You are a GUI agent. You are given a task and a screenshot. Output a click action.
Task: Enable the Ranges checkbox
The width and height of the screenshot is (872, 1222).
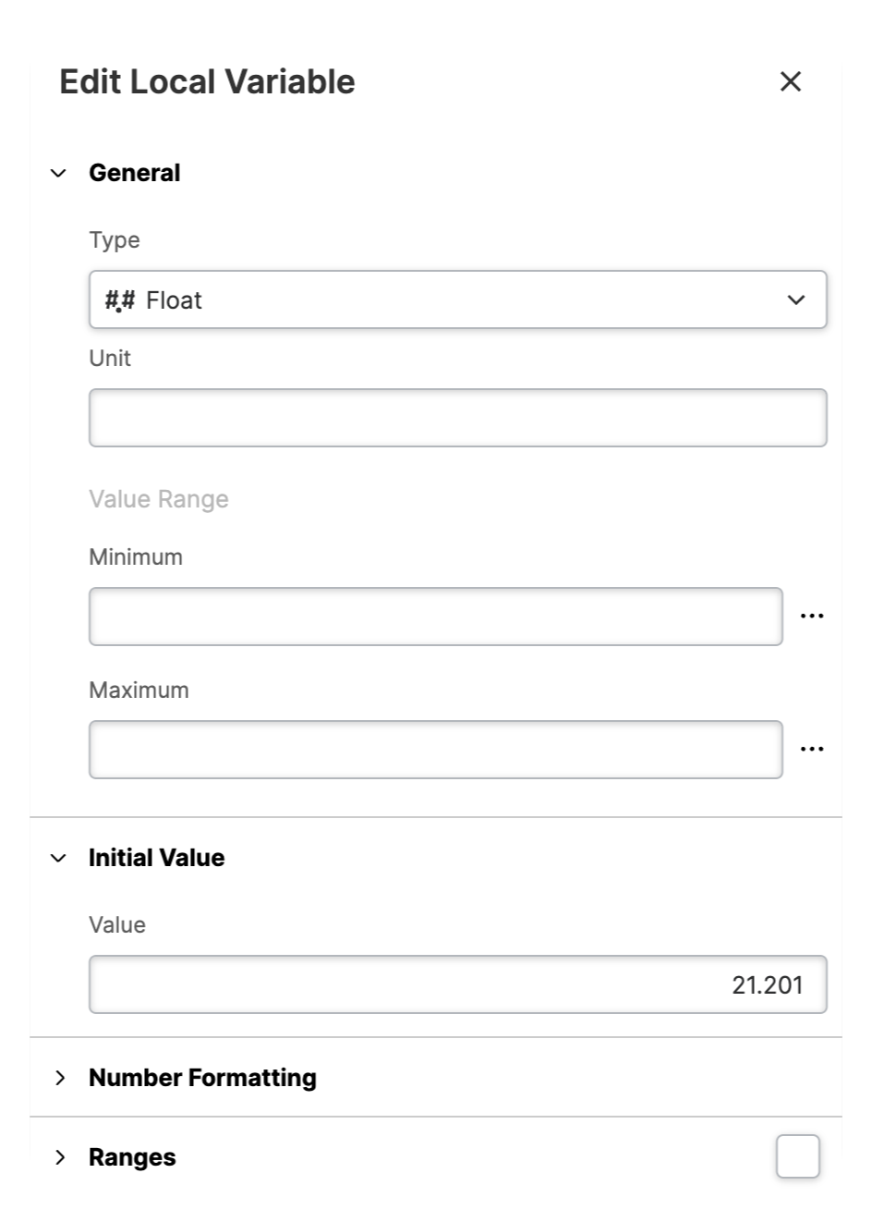click(798, 1156)
